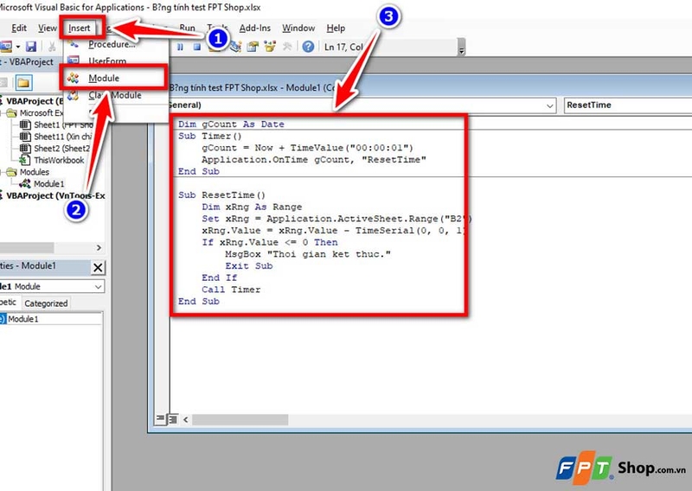Click the Toolbox hammer-and-wrench icon
The height and width of the screenshot is (491, 692).
(x=287, y=47)
